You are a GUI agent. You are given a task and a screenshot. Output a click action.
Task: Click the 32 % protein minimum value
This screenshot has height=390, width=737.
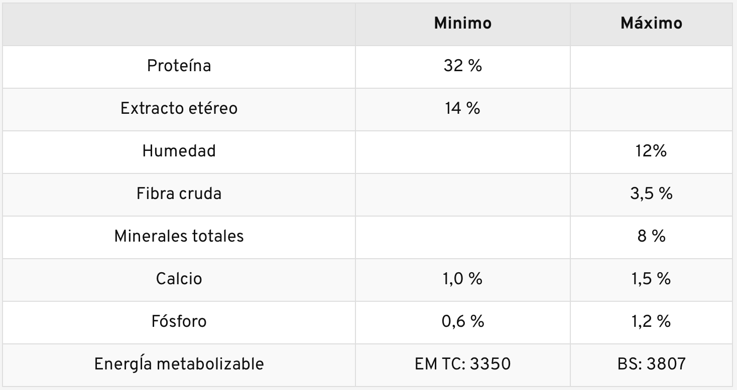tap(462, 66)
